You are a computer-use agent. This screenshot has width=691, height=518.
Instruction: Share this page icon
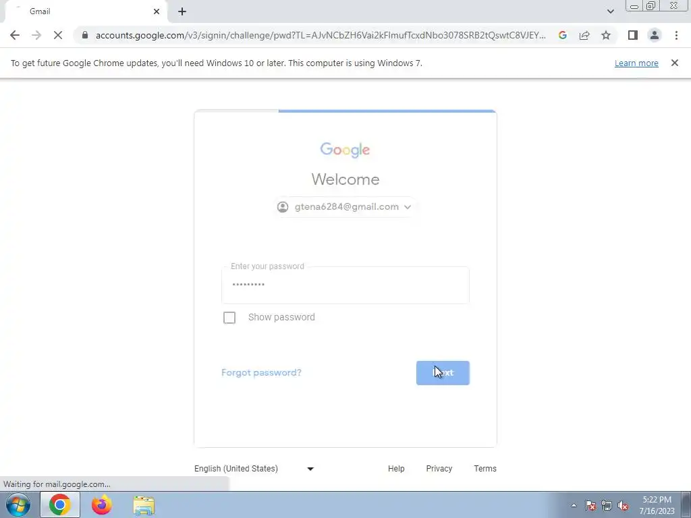click(x=584, y=35)
